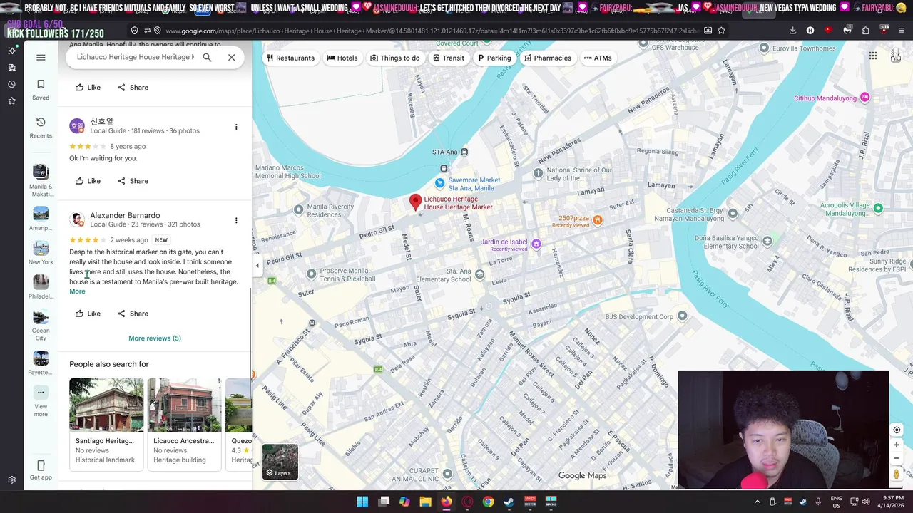Click the Acropolis Village Mandaluyong marker
The width and height of the screenshot is (913, 513).
pyautogui.click(x=878, y=208)
